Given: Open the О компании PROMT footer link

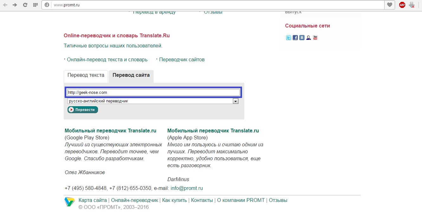Looking at the screenshot, I should coord(241,200).
